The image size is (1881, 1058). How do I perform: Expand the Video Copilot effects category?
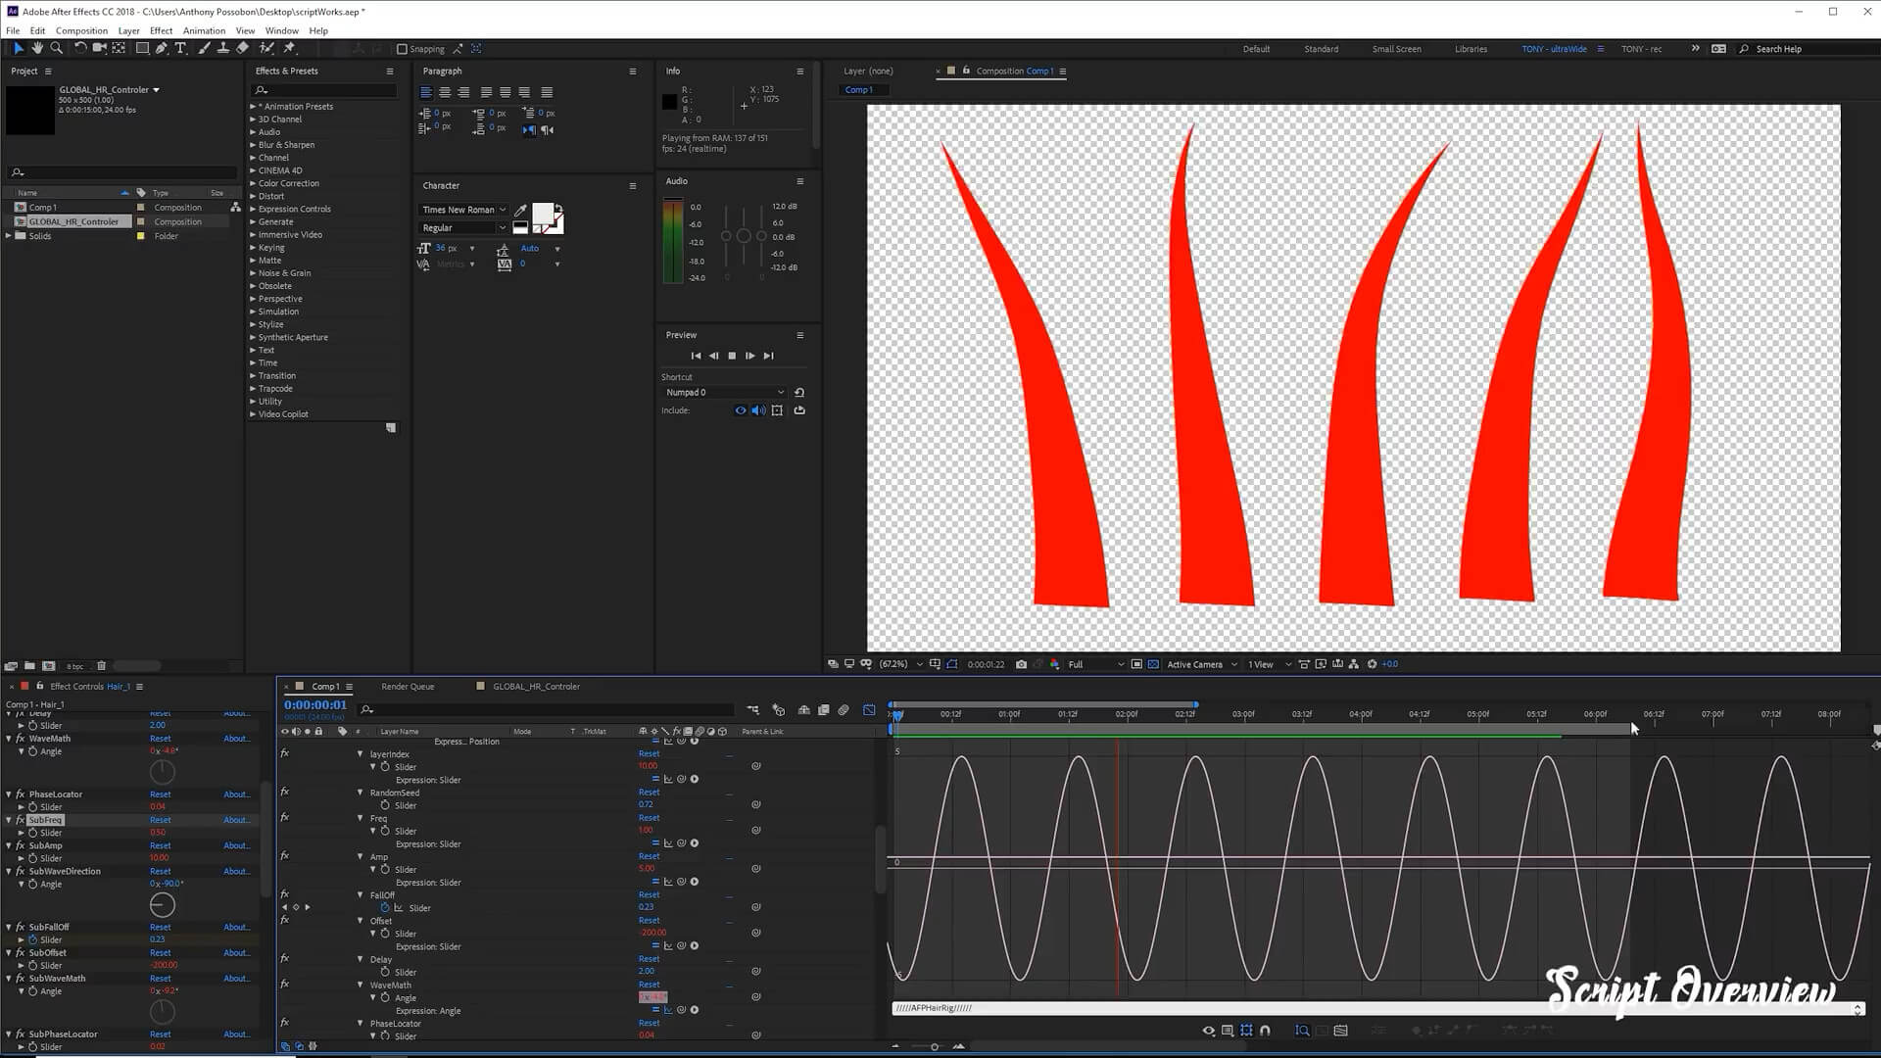pyautogui.click(x=253, y=414)
